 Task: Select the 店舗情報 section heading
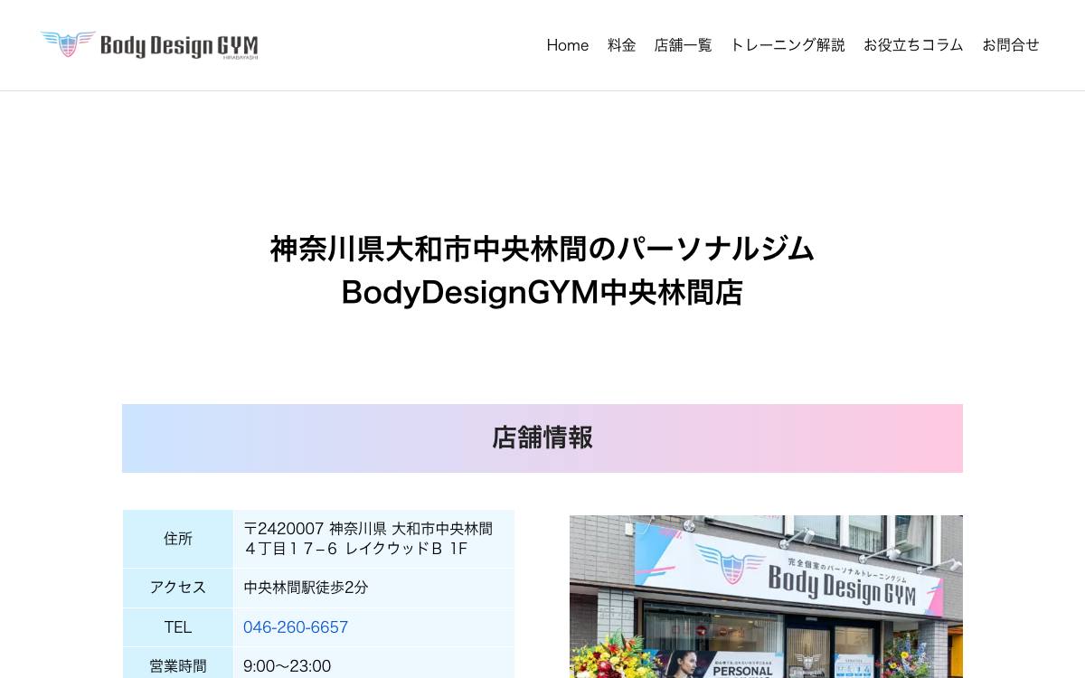coord(542,438)
